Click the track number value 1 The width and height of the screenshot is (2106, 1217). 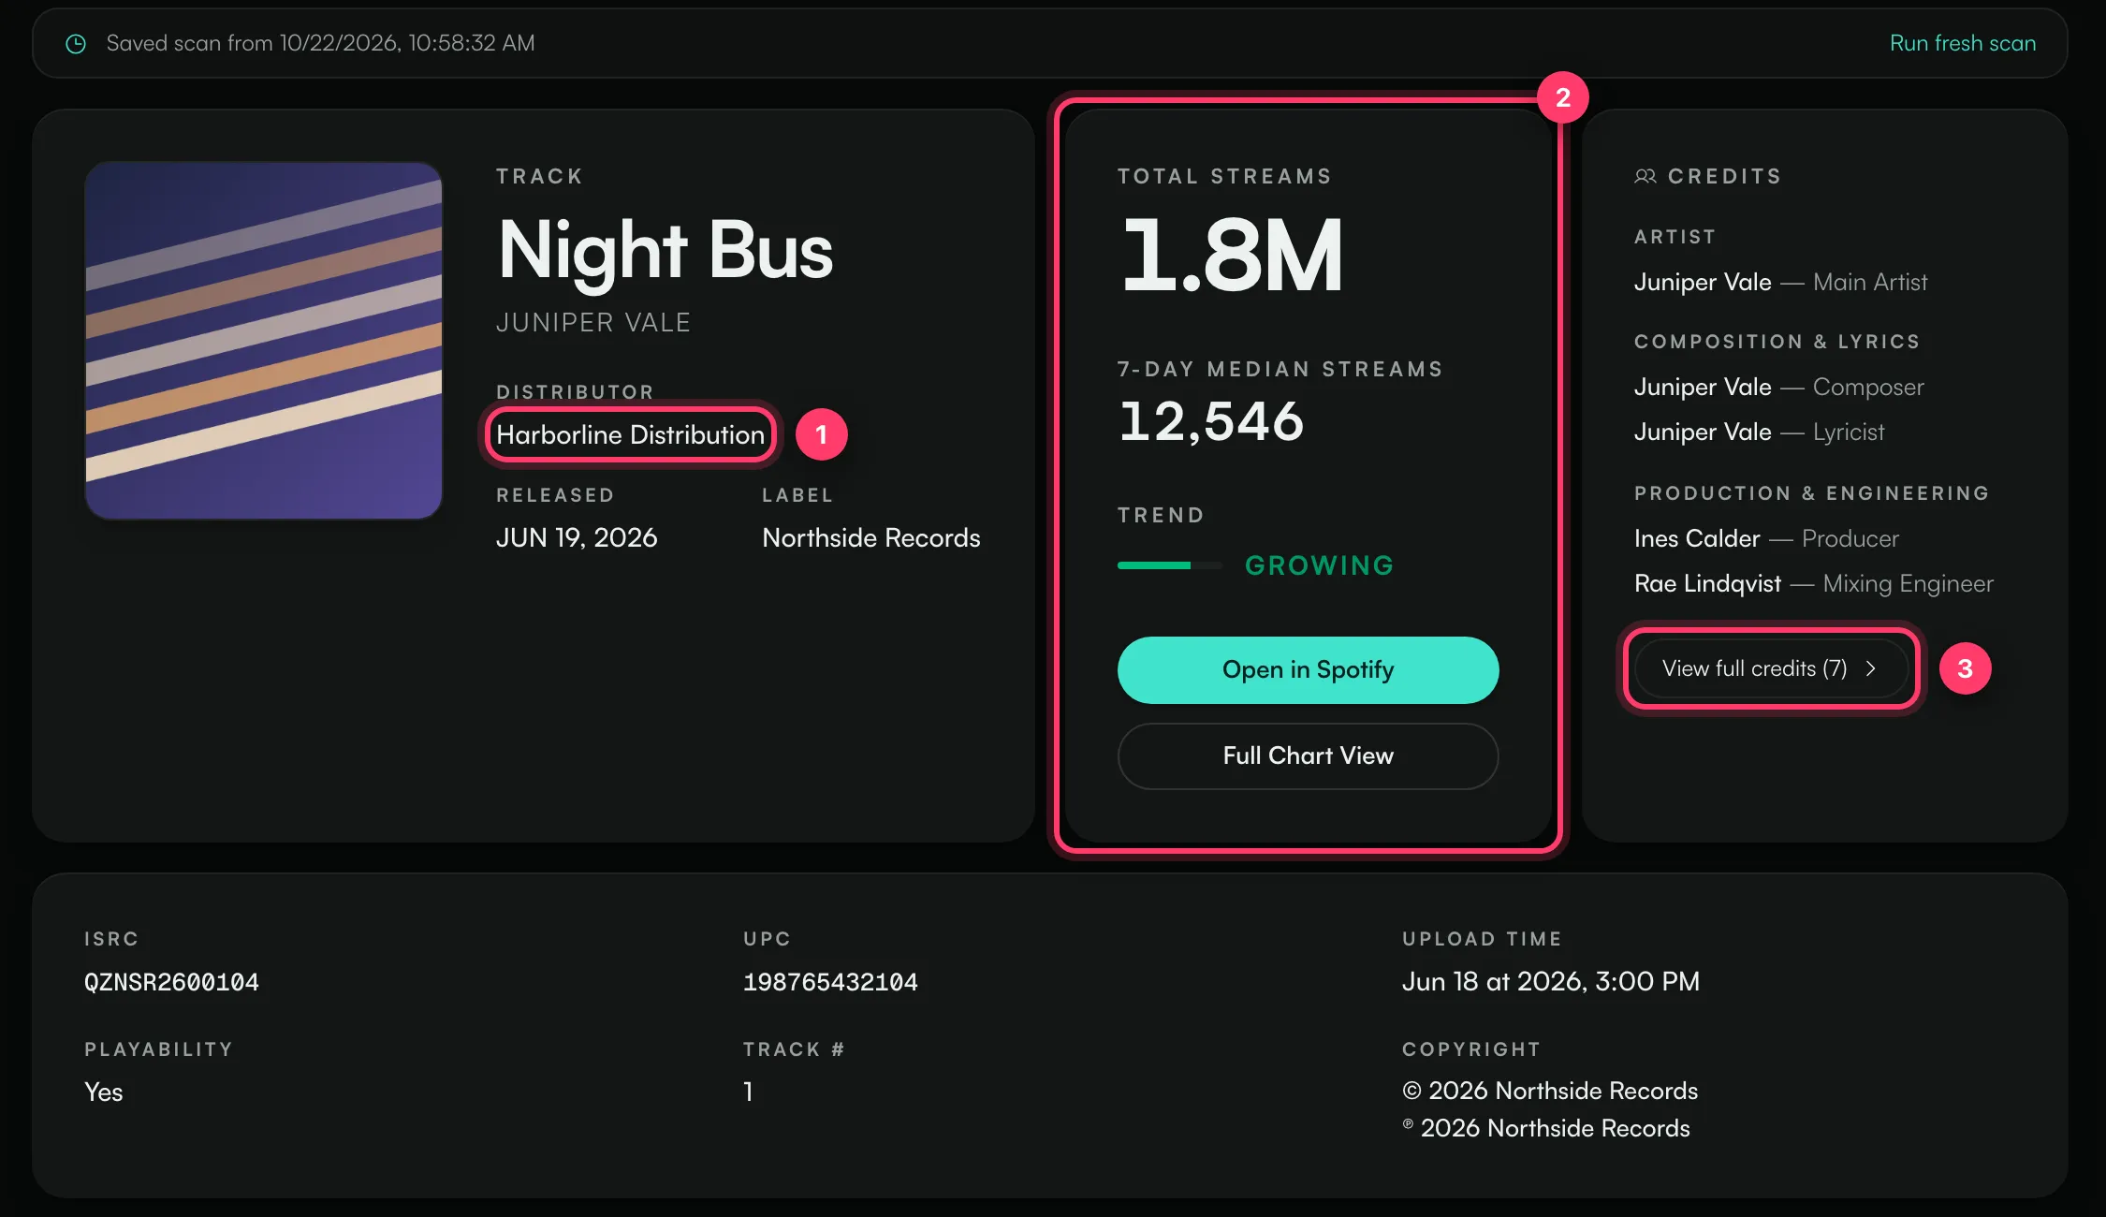(x=748, y=1092)
